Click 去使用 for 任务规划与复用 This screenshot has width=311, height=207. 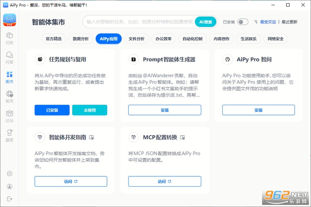[90, 110]
